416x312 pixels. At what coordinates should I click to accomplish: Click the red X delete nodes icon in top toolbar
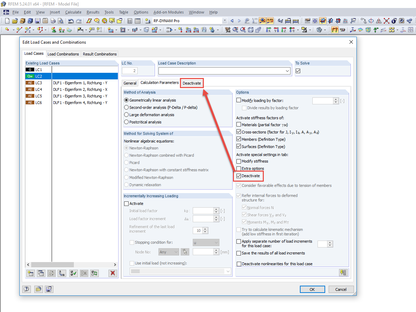point(387,21)
